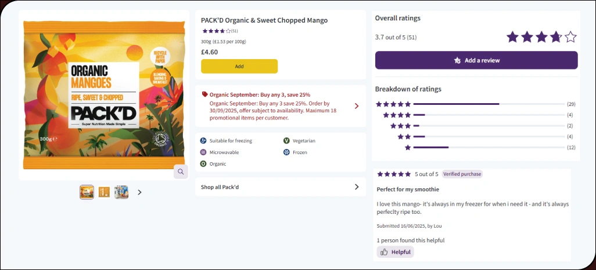Open the Shop all Pack'd link
This screenshot has height=270, width=596.
280,187
